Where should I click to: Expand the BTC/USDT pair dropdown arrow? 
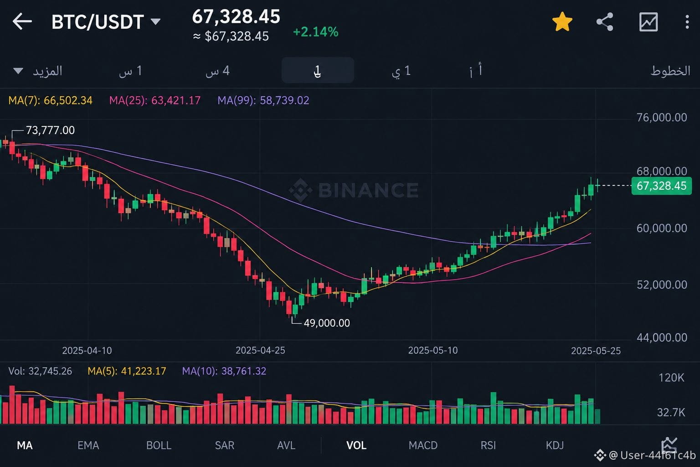pos(155,21)
